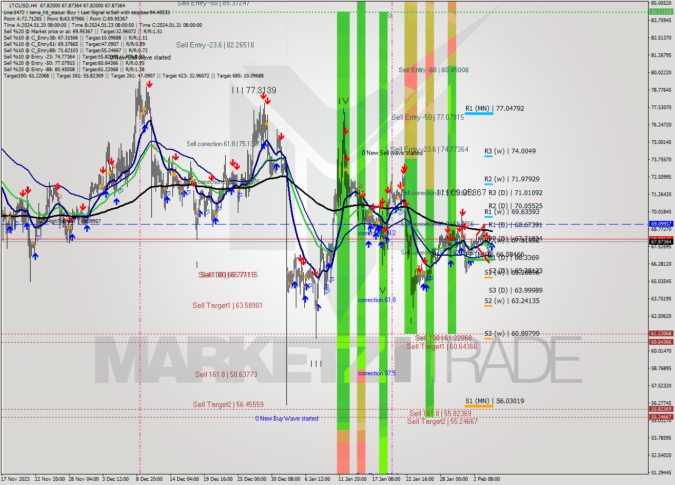Screen dimensions: 675x485
Task: Select the 'R1 (D) | 68.67391' pivot label
Action: tap(515, 225)
